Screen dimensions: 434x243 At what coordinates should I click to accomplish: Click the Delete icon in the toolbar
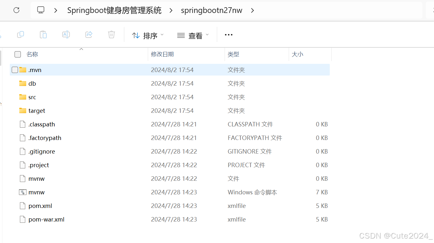coord(111,34)
